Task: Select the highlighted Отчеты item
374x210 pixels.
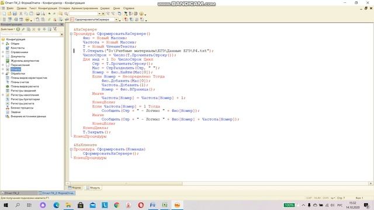Action: pos(16,69)
